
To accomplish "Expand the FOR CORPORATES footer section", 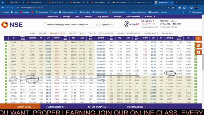I will 98,107.
